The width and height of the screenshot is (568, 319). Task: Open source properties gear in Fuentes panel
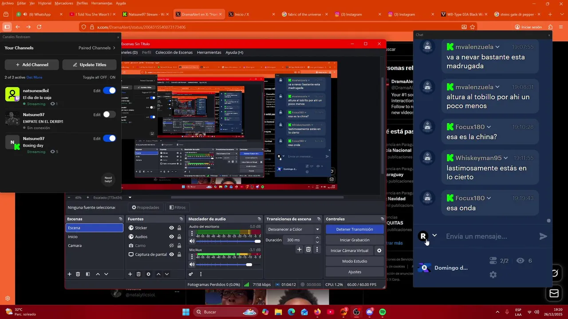coord(149,274)
